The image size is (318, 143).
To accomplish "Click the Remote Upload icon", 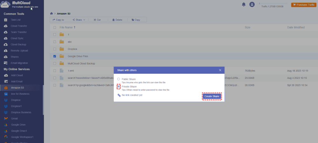I will pyautogui.click(x=6, y=51).
